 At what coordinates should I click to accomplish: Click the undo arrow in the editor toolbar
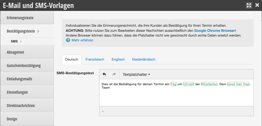pos(104,74)
